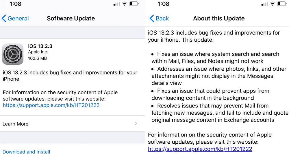Tap the right screen cellular signal bars
The image size is (289, 156).
pos(264,4)
